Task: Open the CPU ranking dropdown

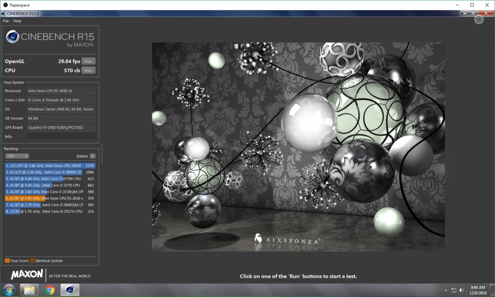Action: click(17, 156)
